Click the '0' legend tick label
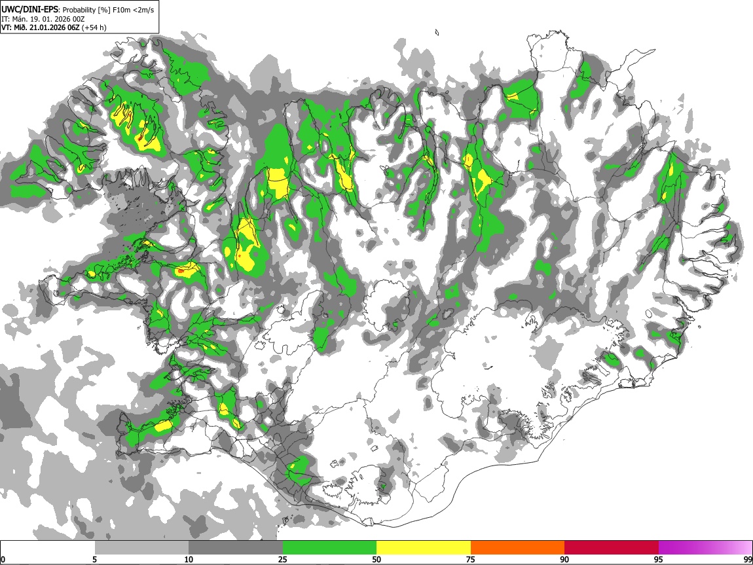This screenshot has height=565, width=753. pos(3,560)
